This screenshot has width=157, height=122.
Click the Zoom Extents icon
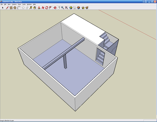[x=66, y=8]
